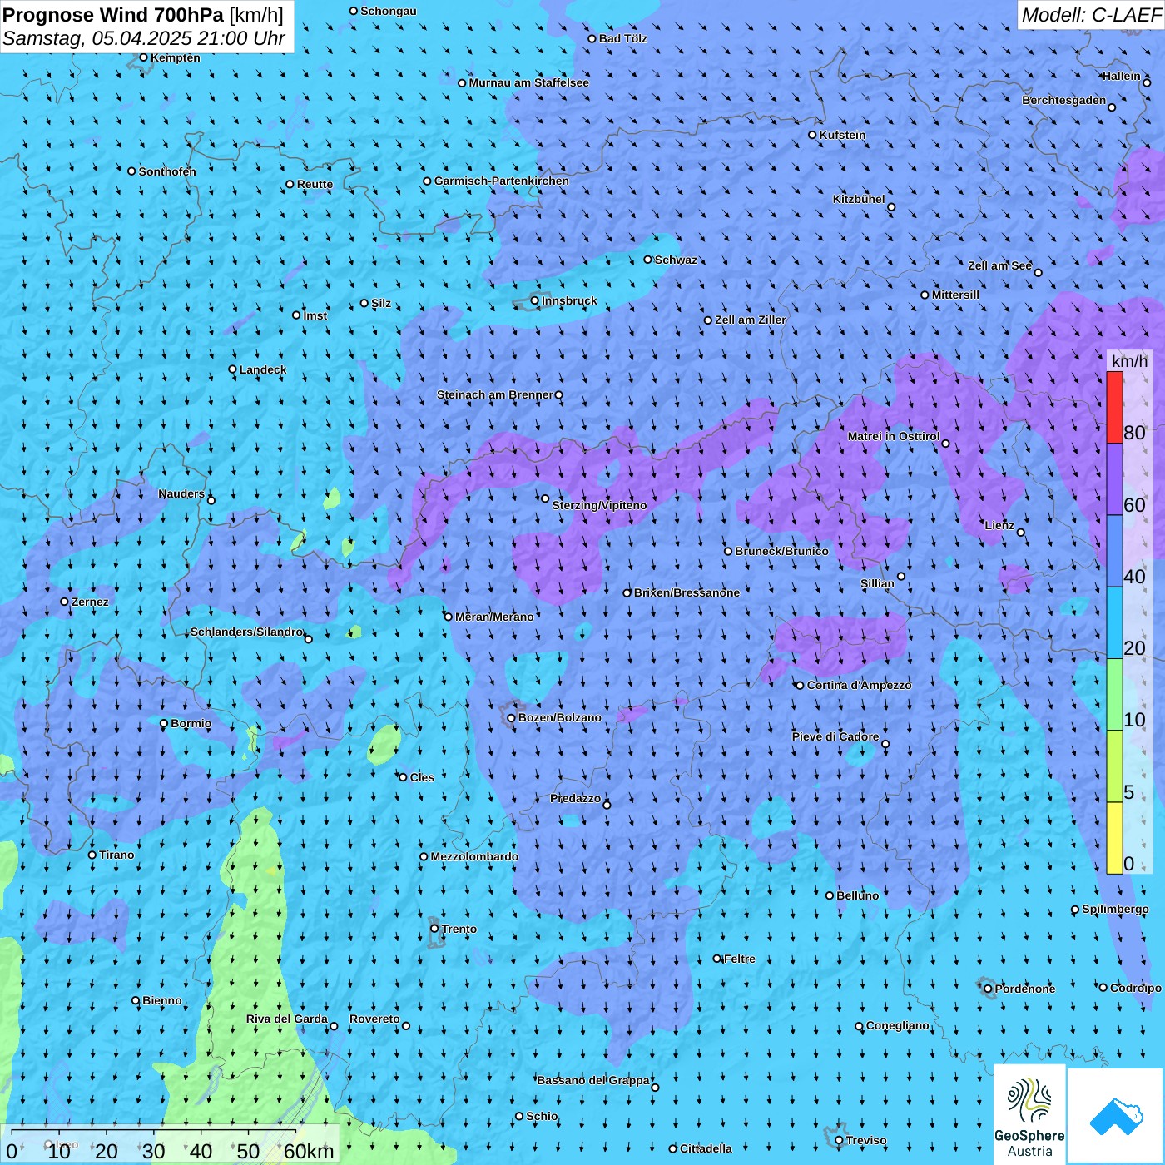Viewport: 1165px width, 1165px height.
Task: Click the Garmisch-Partenkirchen label
Action: tap(502, 181)
